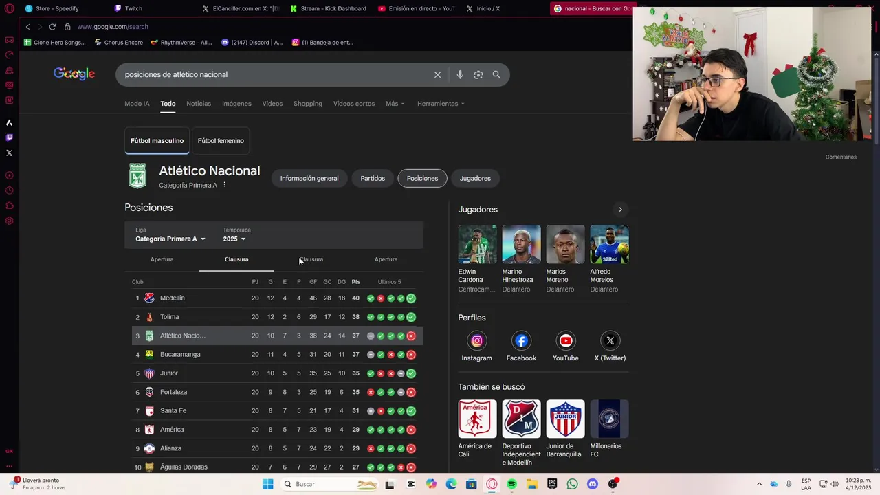Image resolution: width=880 pixels, height=495 pixels.
Task: Open the Temporada 2025 dropdown
Action: (x=234, y=239)
